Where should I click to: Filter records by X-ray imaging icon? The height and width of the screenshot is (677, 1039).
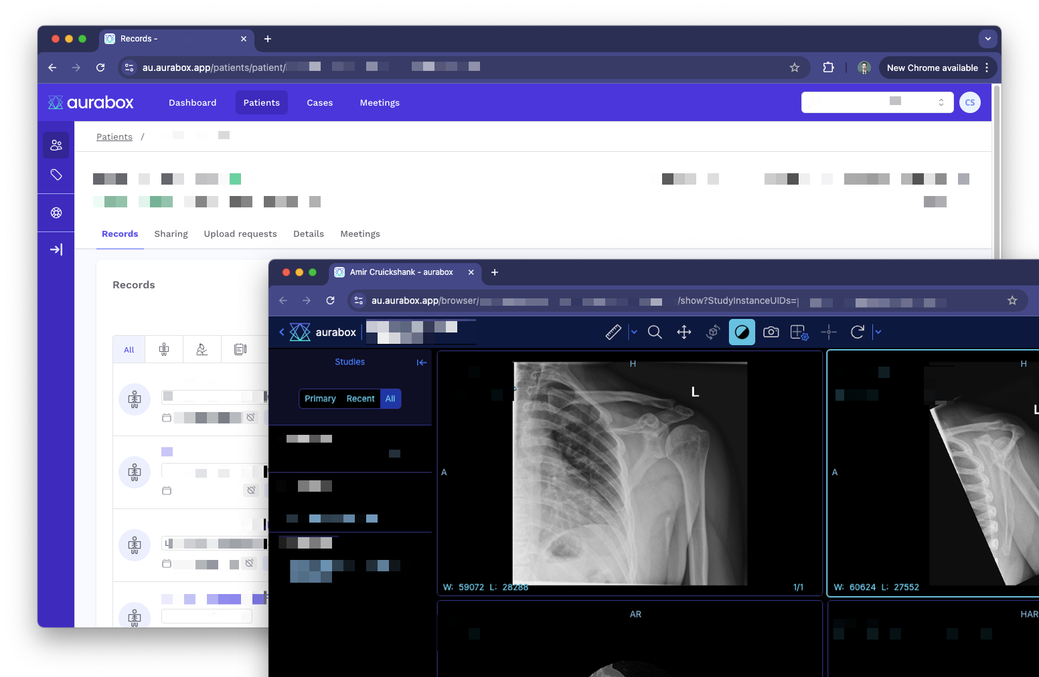coord(164,349)
